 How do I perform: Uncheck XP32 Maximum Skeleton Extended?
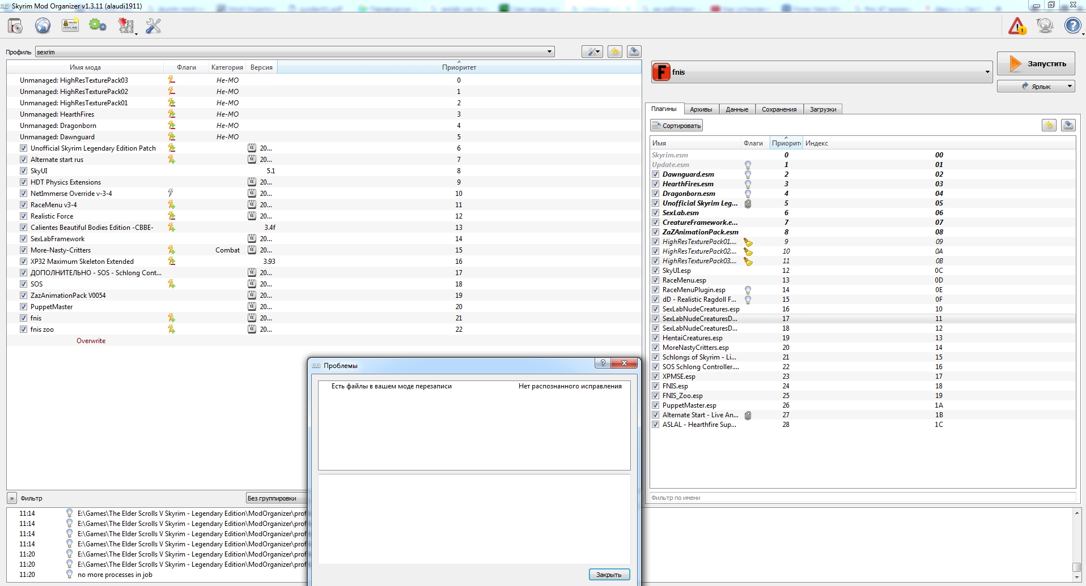[x=23, y=261]
